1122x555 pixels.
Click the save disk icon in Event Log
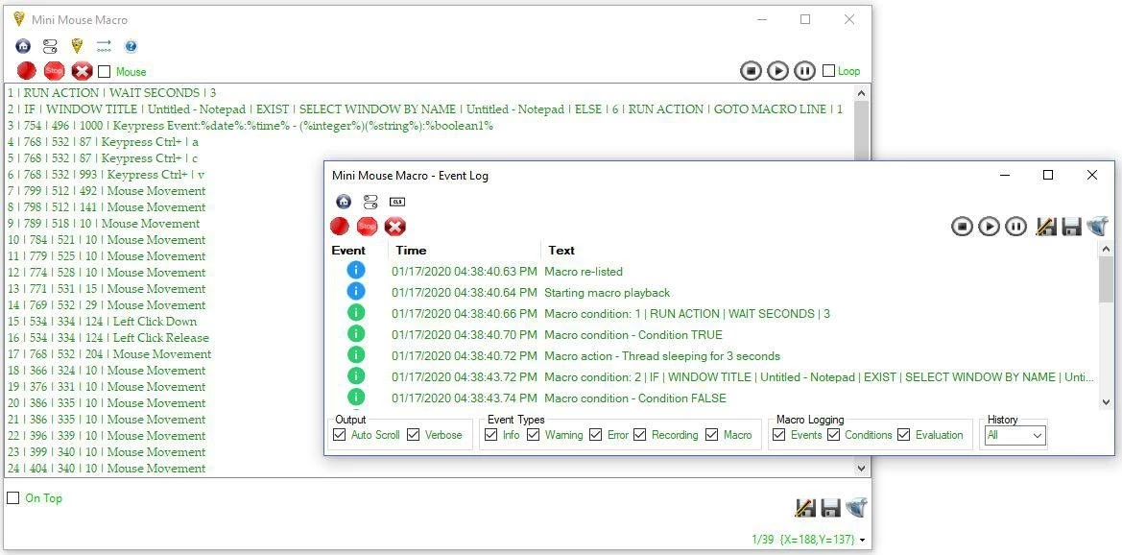click(x=1071, y=227)
